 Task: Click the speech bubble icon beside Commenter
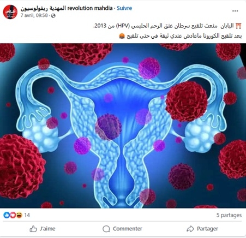pos(106,229)
